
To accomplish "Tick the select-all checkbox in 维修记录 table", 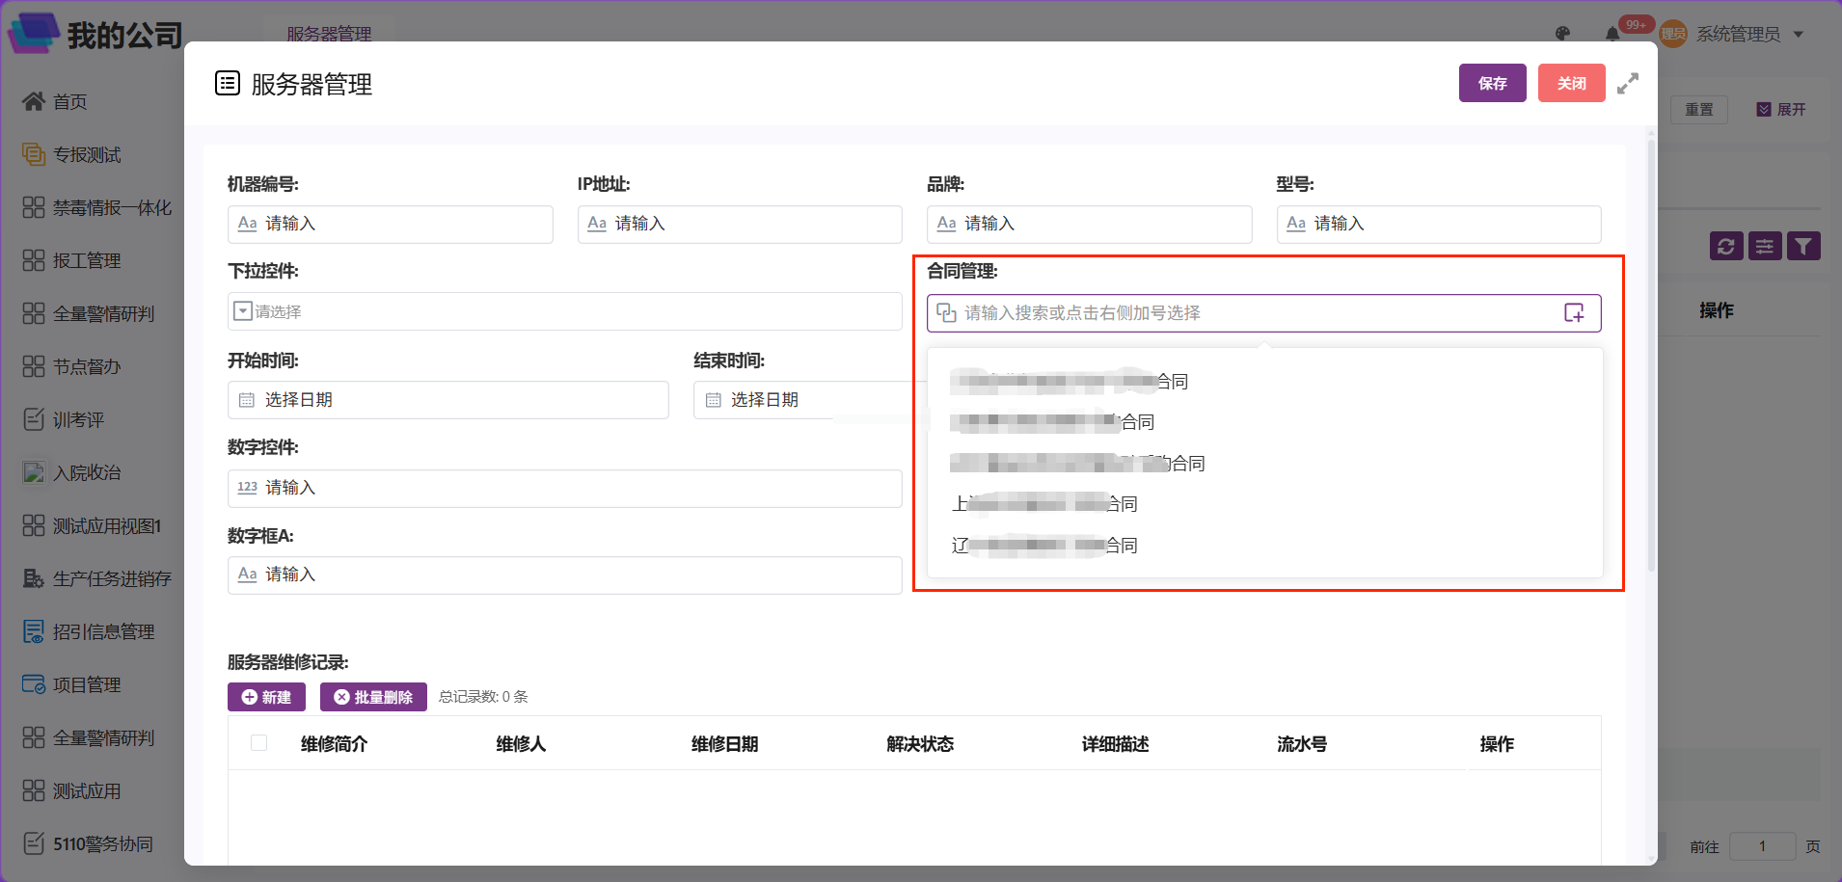I will 258,742.
